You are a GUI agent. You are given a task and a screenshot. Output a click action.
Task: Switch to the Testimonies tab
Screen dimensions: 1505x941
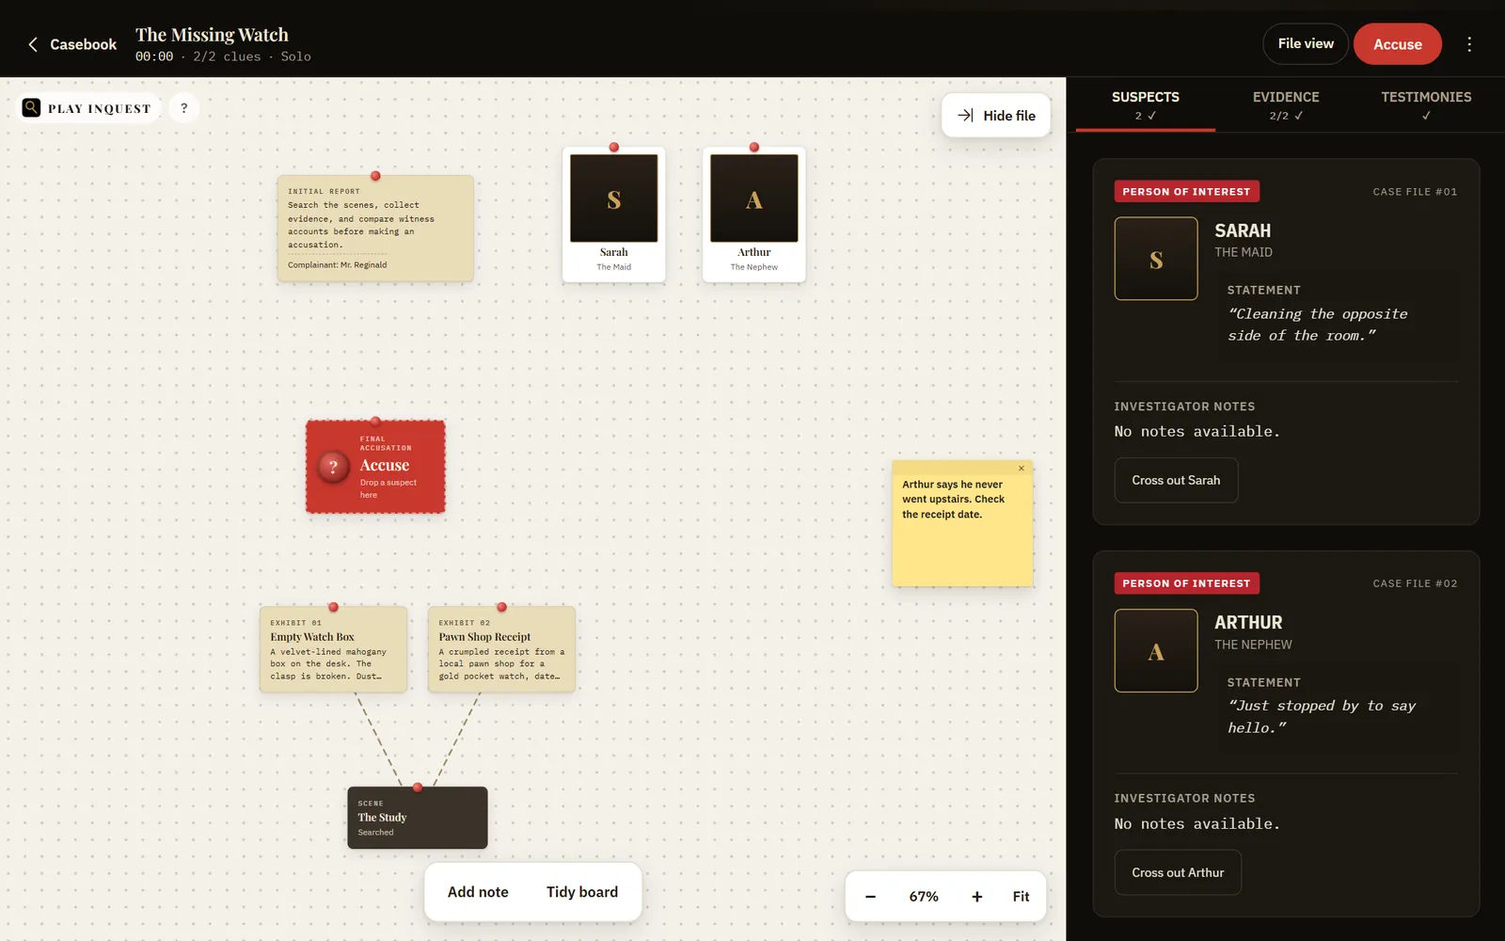coord(1426,104)
